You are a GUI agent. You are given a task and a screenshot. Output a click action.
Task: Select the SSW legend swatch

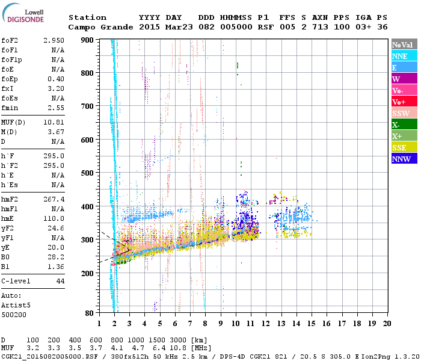(x=404, y=113)
